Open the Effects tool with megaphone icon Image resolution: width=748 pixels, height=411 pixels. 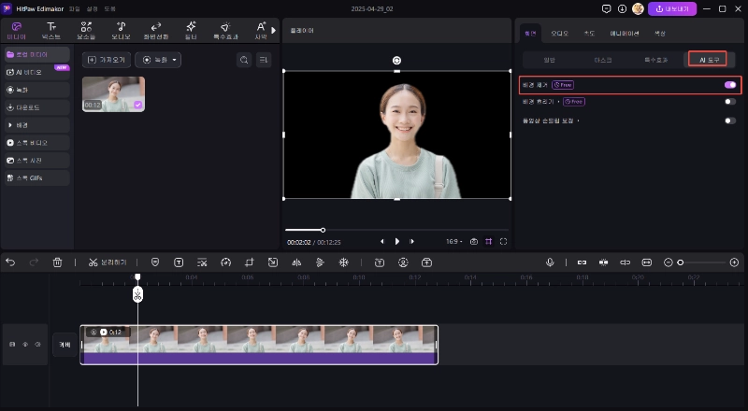click(225, 31)
